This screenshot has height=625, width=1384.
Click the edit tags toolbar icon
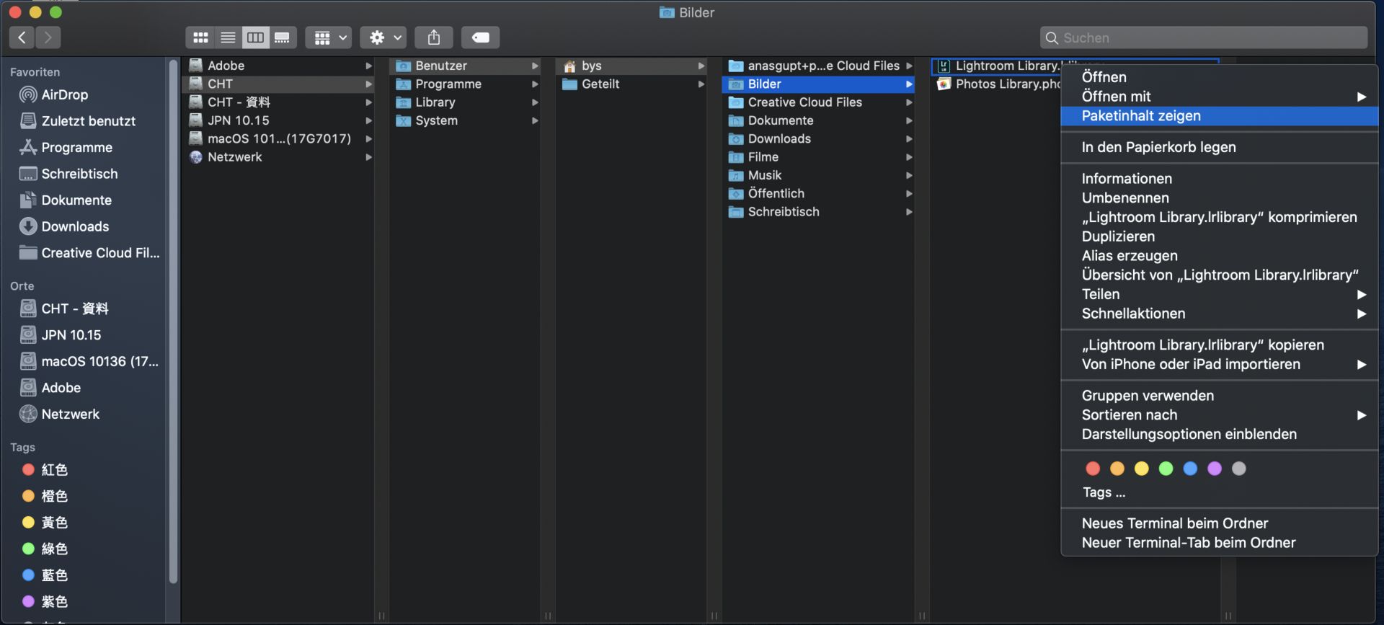point(481,37)
